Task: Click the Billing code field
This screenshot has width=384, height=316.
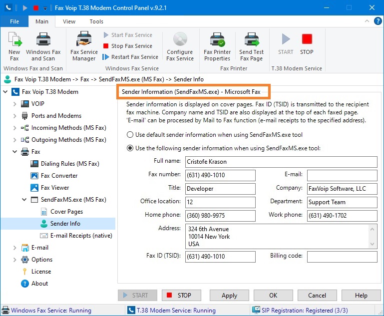Action: coord(342,257)
